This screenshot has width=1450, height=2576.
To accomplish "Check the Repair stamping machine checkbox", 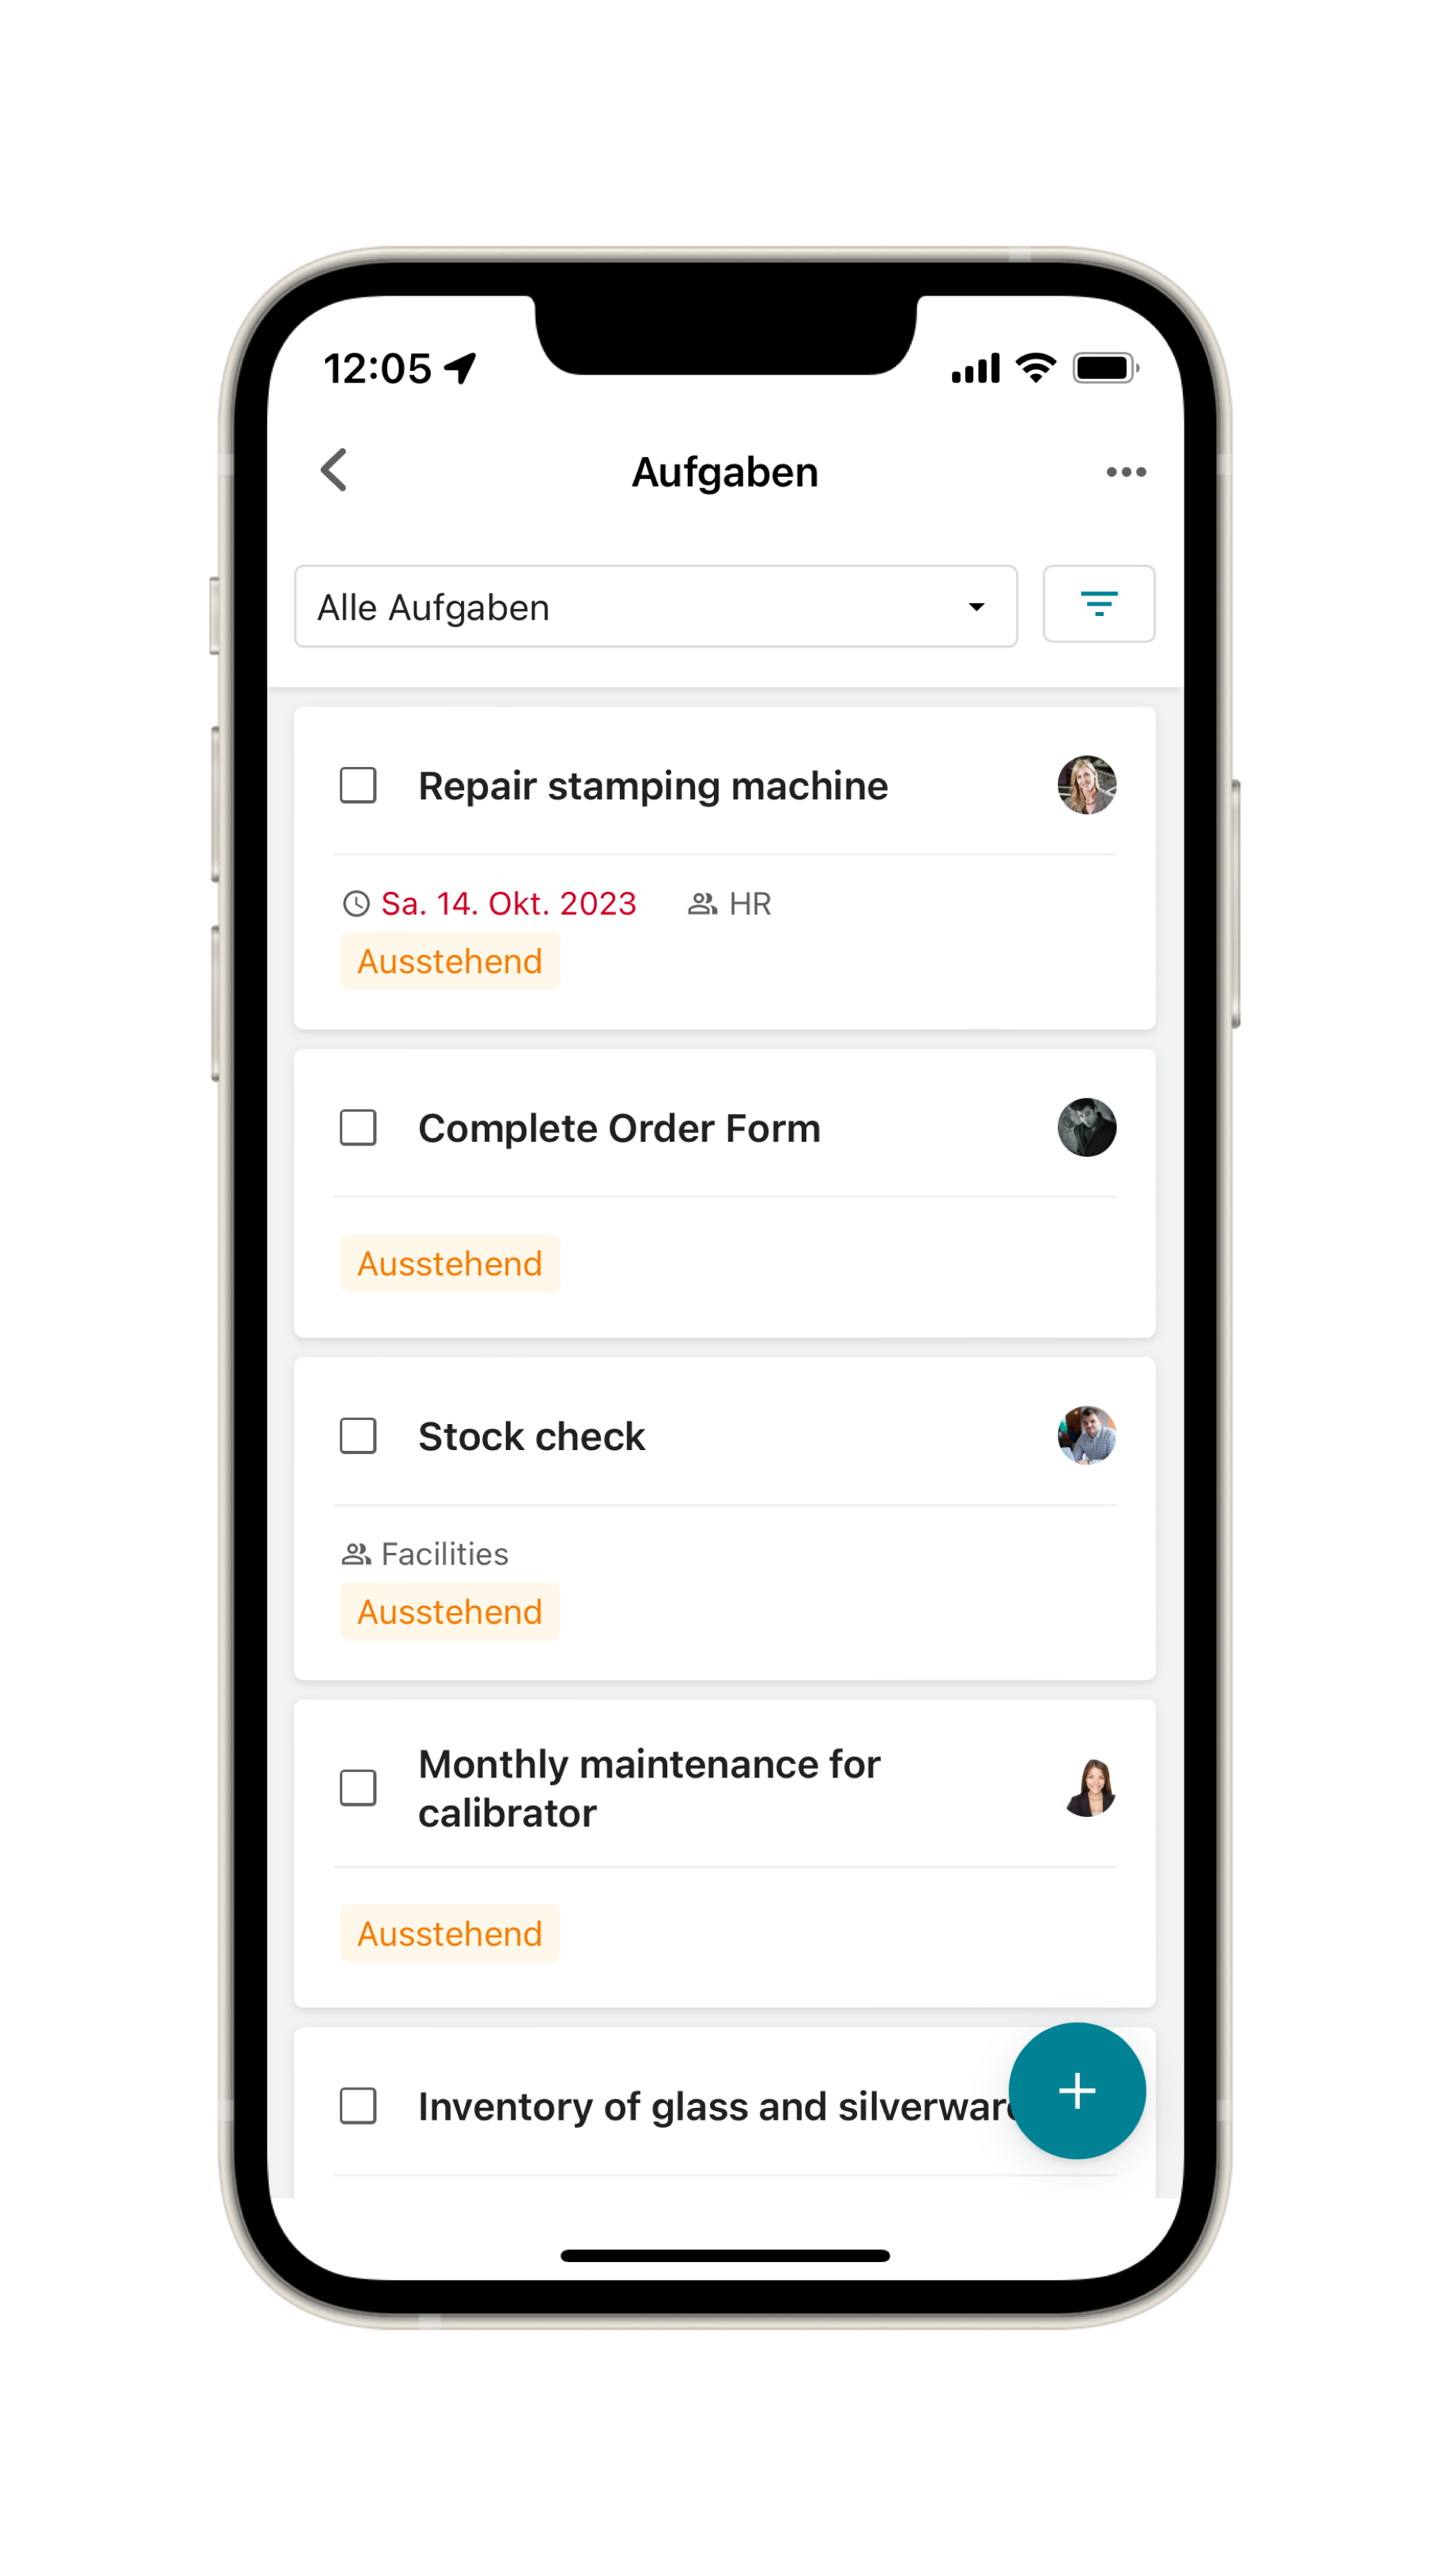I will (358, 785).
